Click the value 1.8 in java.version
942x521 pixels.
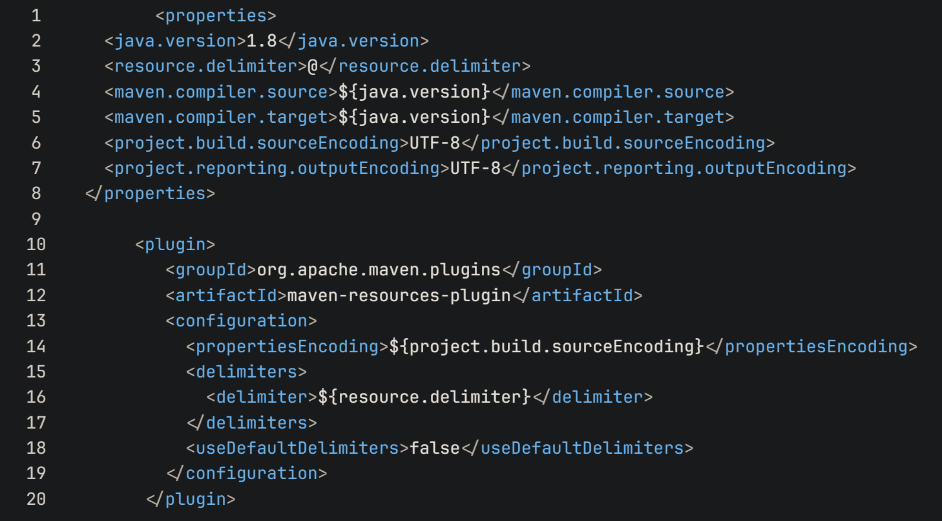(x=262, y=41)
